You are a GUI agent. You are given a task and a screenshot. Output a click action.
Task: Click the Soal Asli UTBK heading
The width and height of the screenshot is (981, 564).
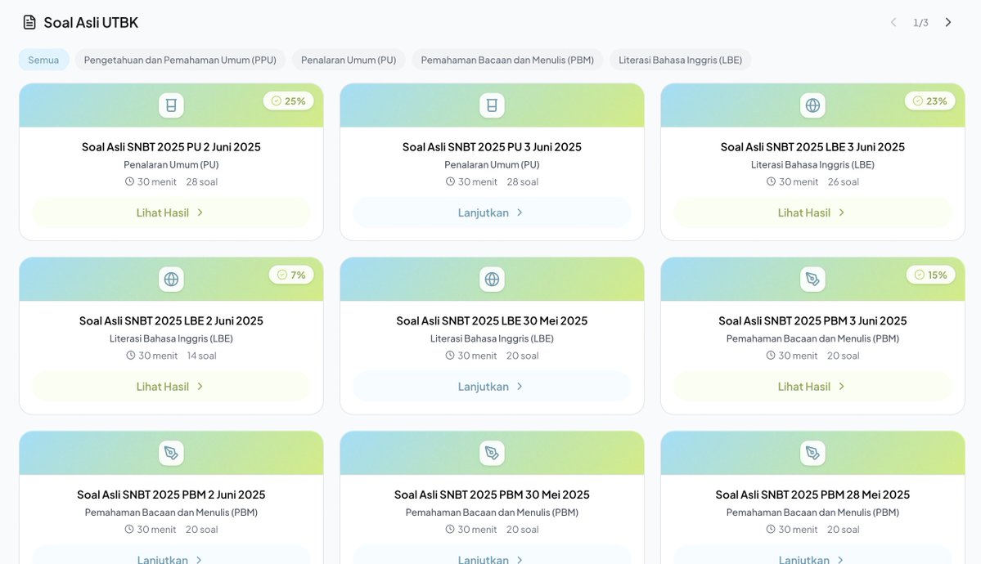tap(91, 23)
